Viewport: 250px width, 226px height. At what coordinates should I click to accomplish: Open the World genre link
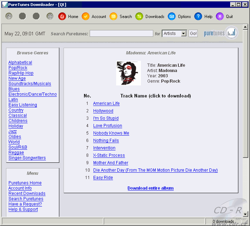coord(14,142)
